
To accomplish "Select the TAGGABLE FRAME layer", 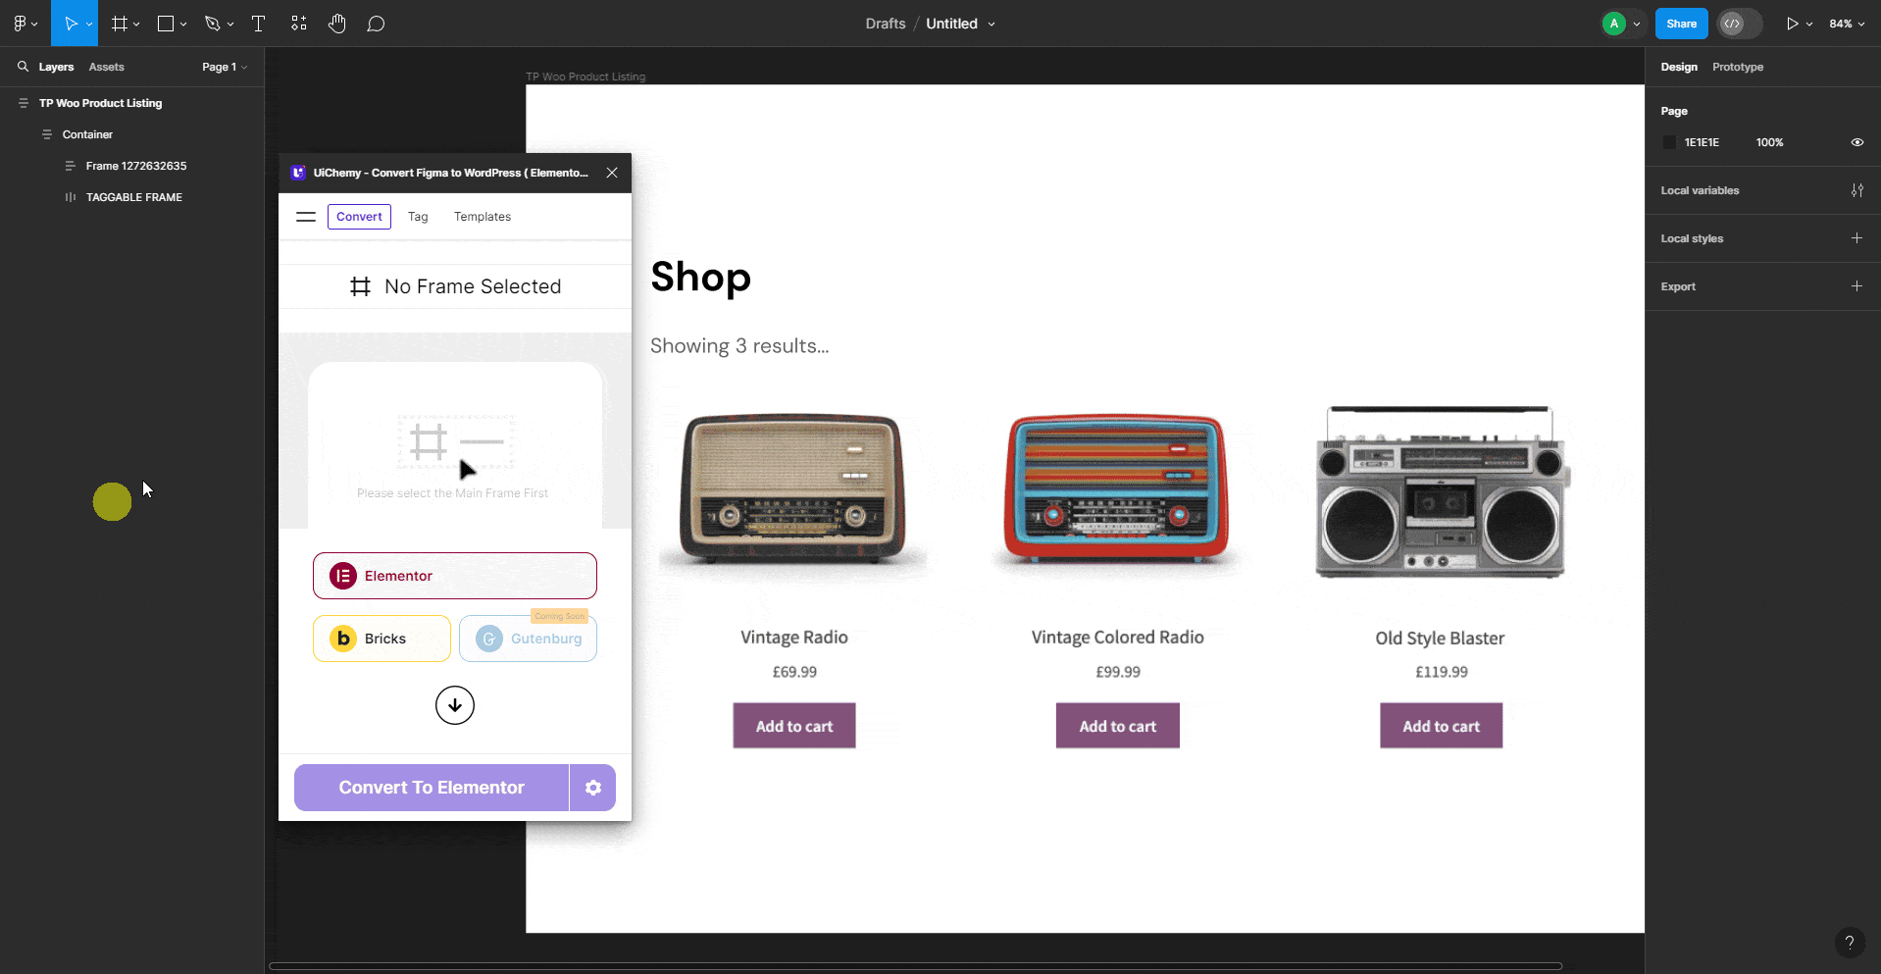I will (134, 196).
